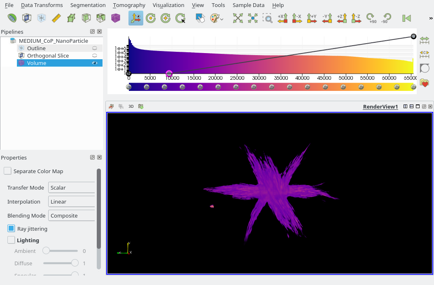Toggle the Separate Color Map checkbox

7,171
